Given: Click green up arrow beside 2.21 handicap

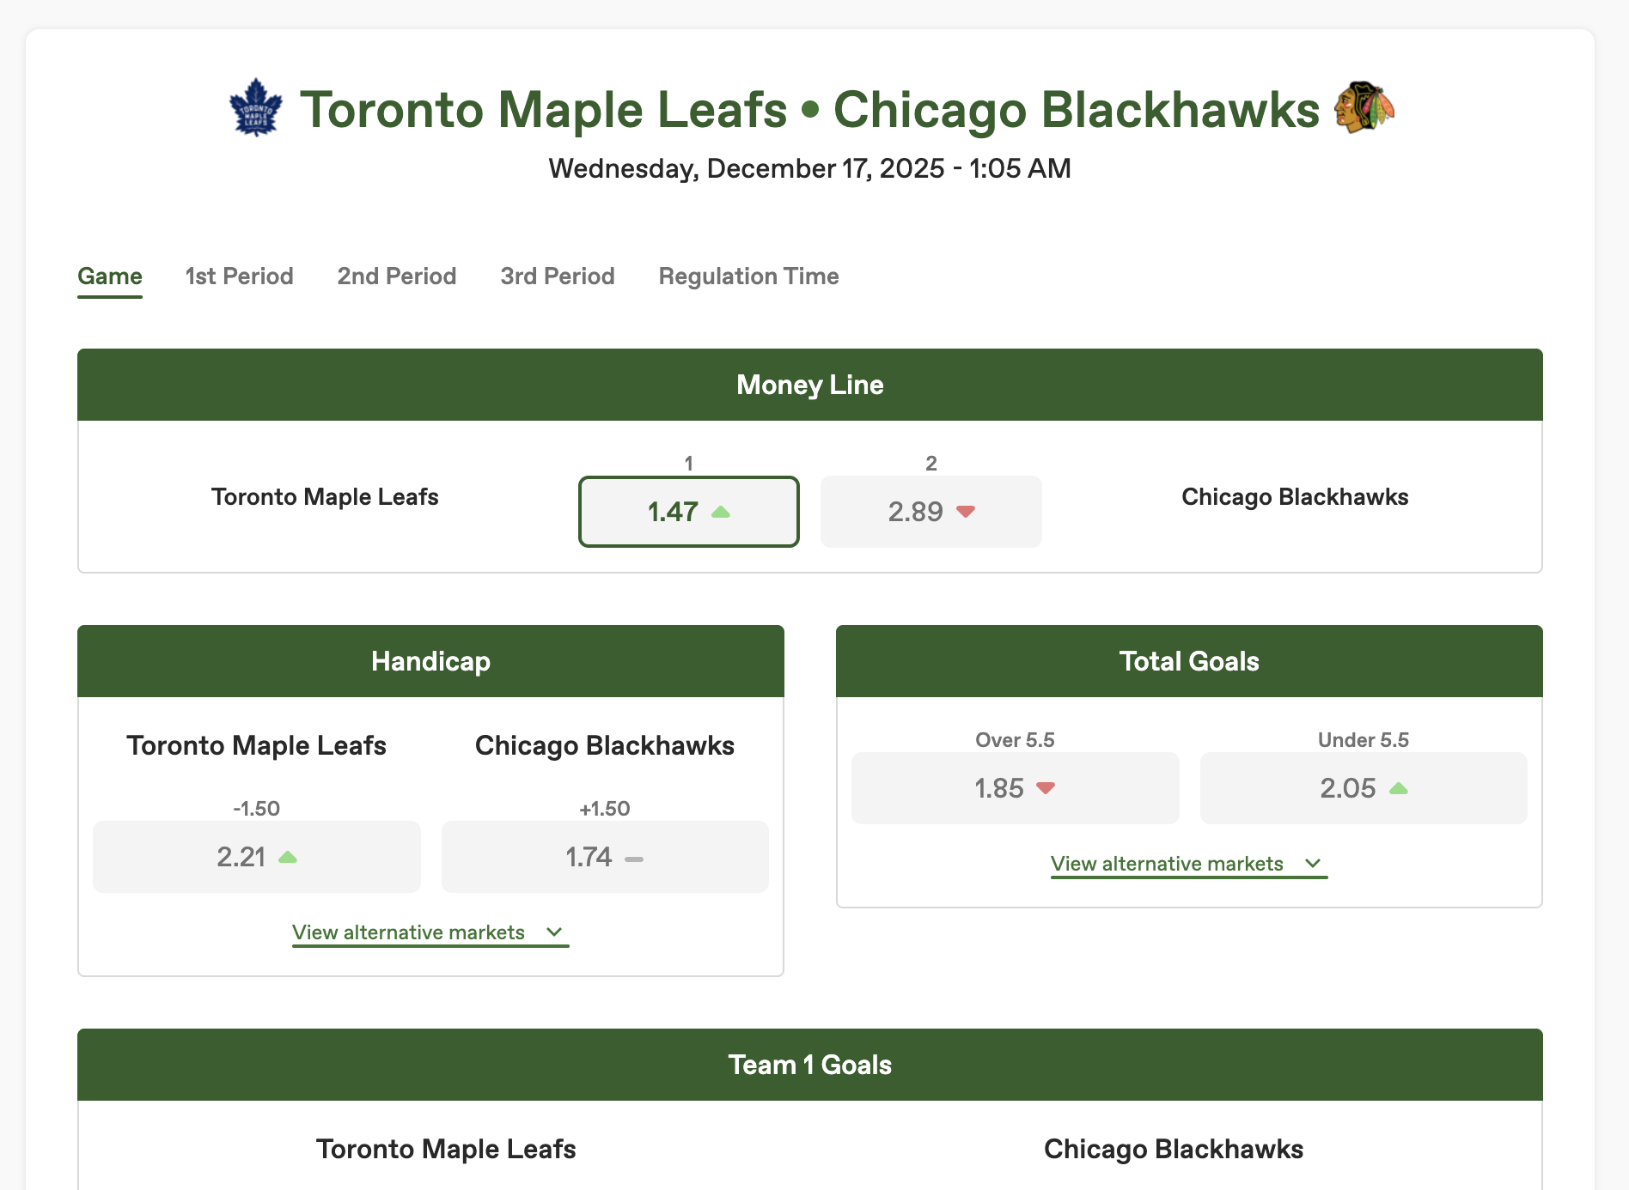Looking at the screenshot, I should [x=288, y=857].
